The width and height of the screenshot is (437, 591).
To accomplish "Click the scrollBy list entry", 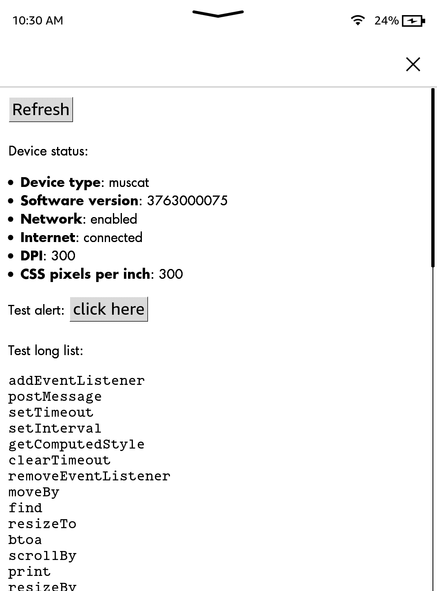I will (x=42, y=555).
